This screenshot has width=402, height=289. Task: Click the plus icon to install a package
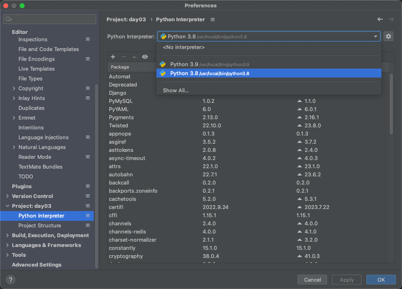[x=113, y=57]
